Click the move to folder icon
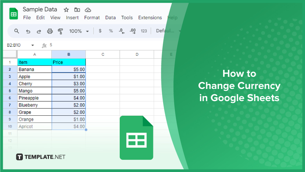Image resolution: width=305 pixels, height=172 pixels. tap(77, 9)
